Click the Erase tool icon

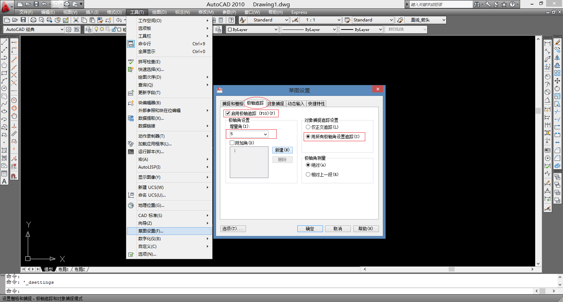point(557,42)
